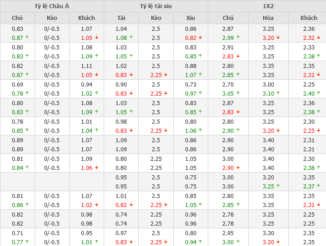Click the up arrow next to 0.77
This screenshot has height=246, width=326.
(x=27, y=242)
